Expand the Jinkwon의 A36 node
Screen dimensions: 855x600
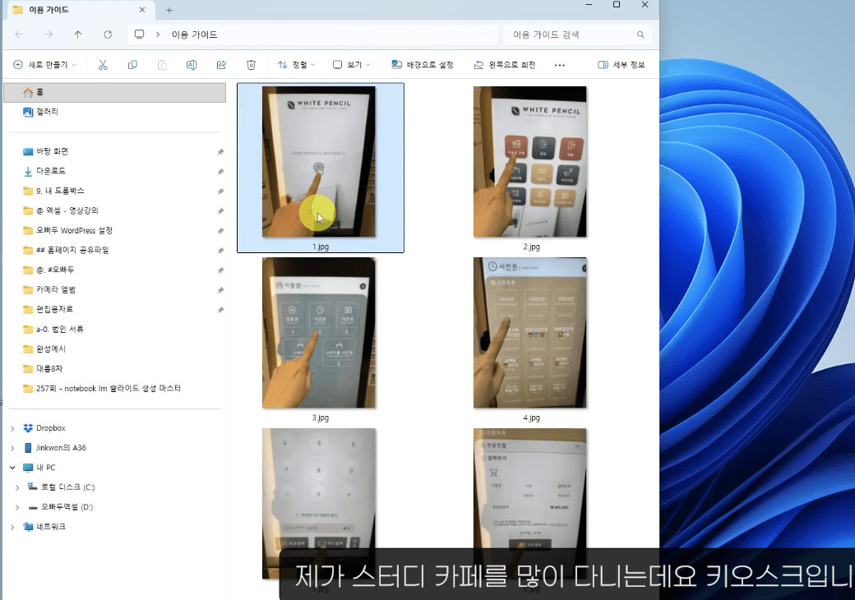[12, 448]
